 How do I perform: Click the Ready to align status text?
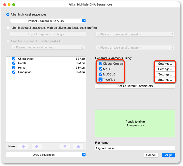tap(135, 122)
